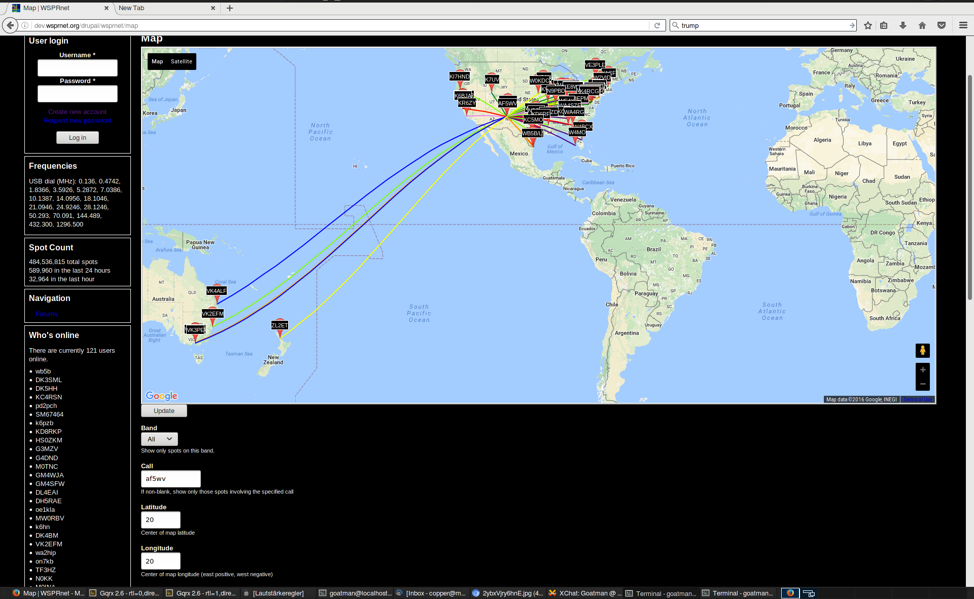Open map Terms of Use link
Screen dimensions: 974x599
point(917,399)
